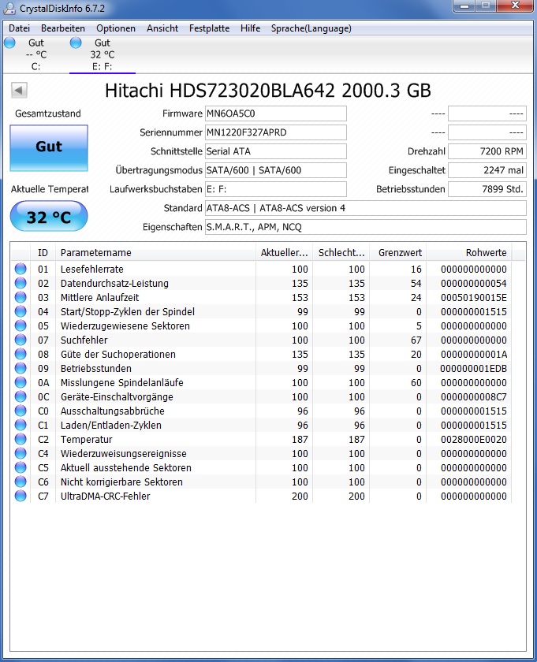Click the Betriebsstunden 7899 Std. field
Viewport: 537px width, 662px height.
[487, 189]
